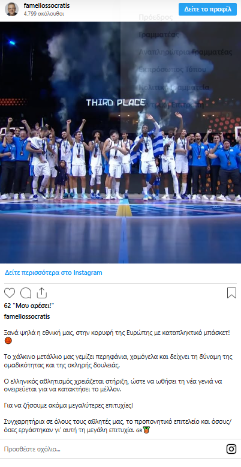Viewport: 241px width, 467px height.
Task: Open the 'Κεντρική Επιτροπή' menu item
Action: point(171,105)
